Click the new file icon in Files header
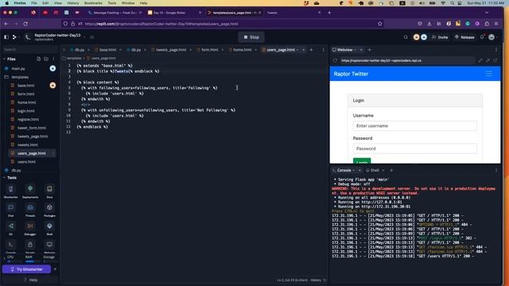The image size is (509, 286). 39,59
